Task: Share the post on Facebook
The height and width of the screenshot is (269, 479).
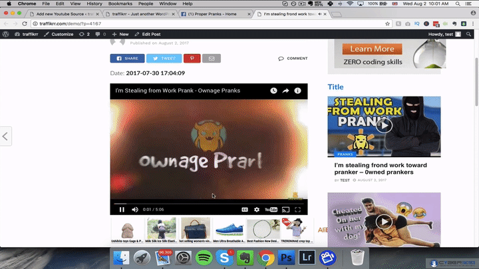Action: point(126,59)
